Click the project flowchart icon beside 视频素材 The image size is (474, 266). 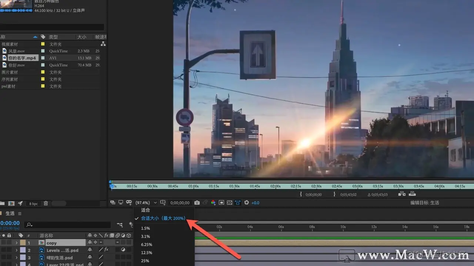(103, 44)
